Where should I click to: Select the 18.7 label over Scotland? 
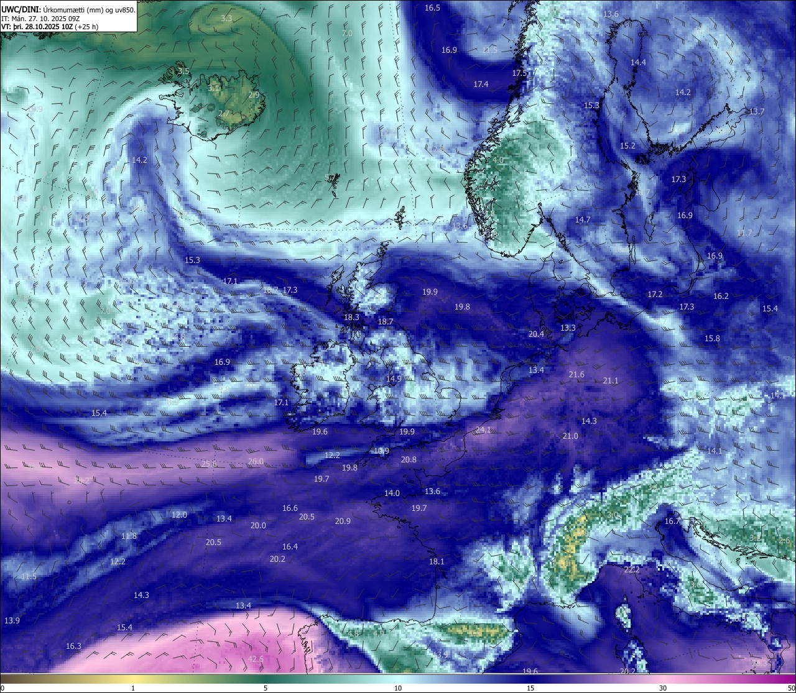pos(386,321)
